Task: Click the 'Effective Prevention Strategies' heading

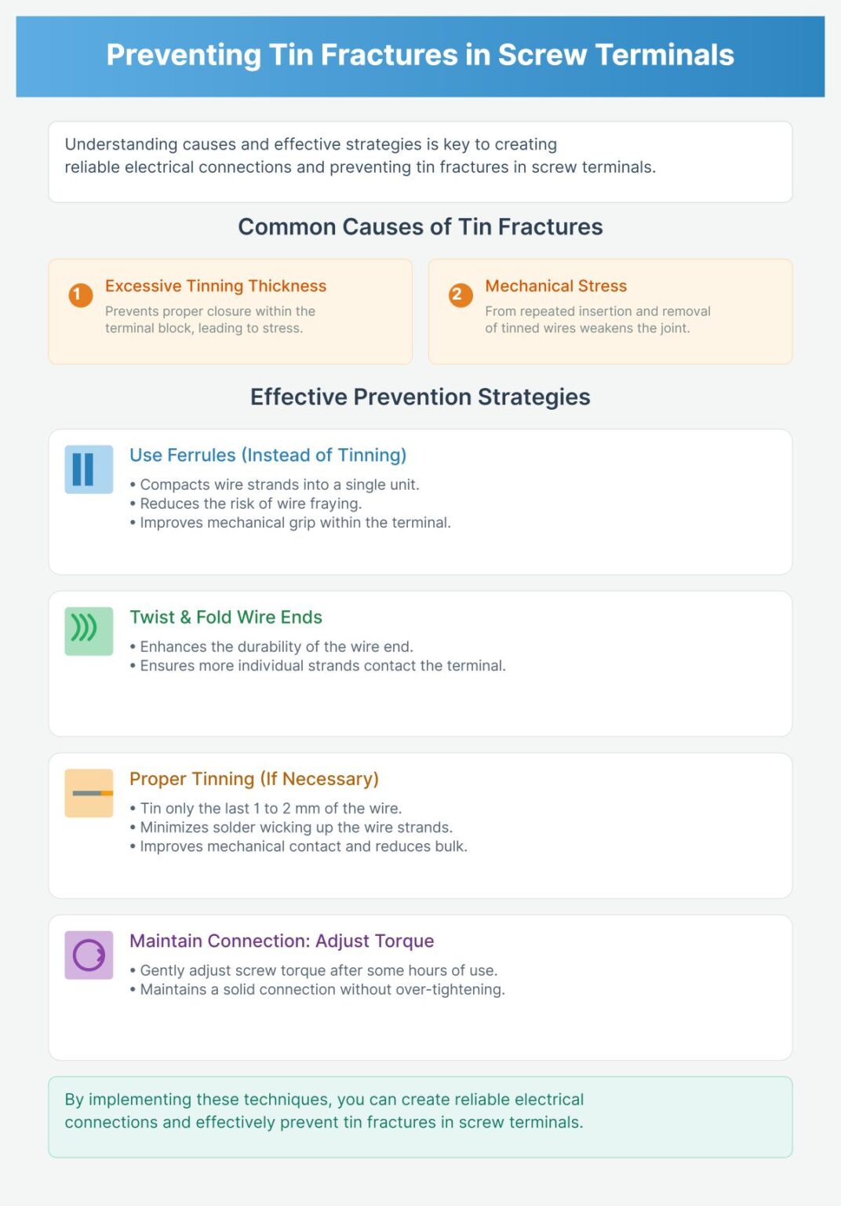Action: point(420,397)
